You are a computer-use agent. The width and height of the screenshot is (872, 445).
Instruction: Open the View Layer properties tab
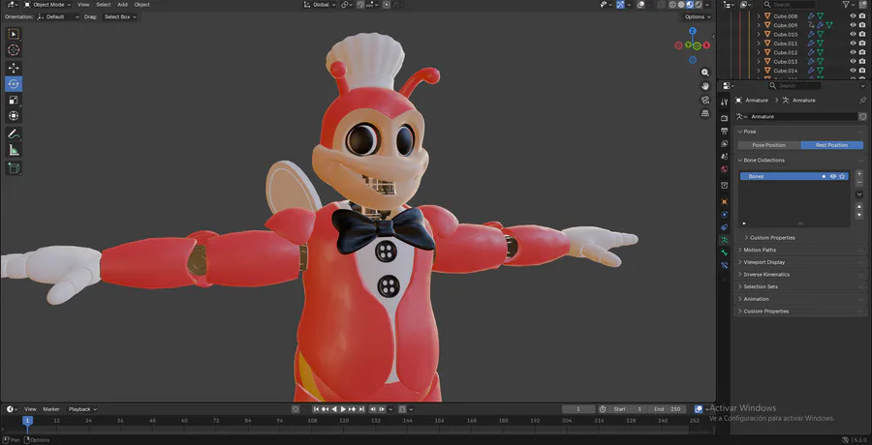[724, 144]
